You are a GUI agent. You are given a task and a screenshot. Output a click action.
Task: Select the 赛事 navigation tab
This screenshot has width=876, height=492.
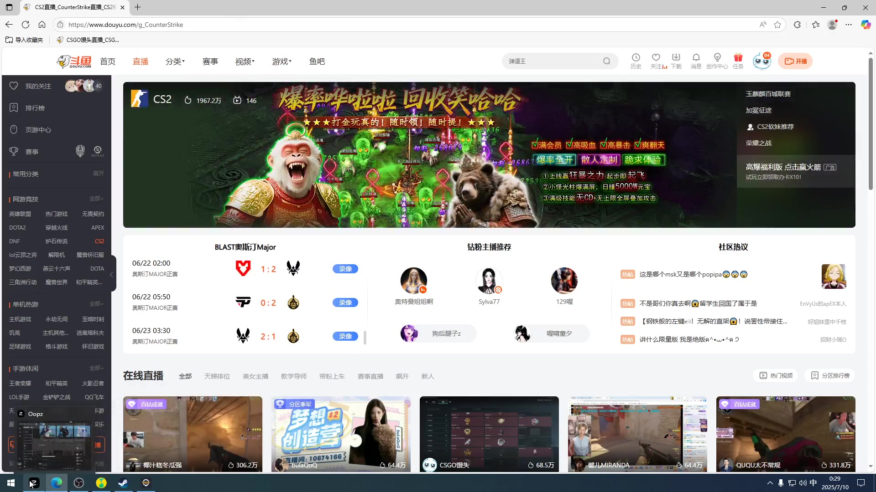pos(210,61)
